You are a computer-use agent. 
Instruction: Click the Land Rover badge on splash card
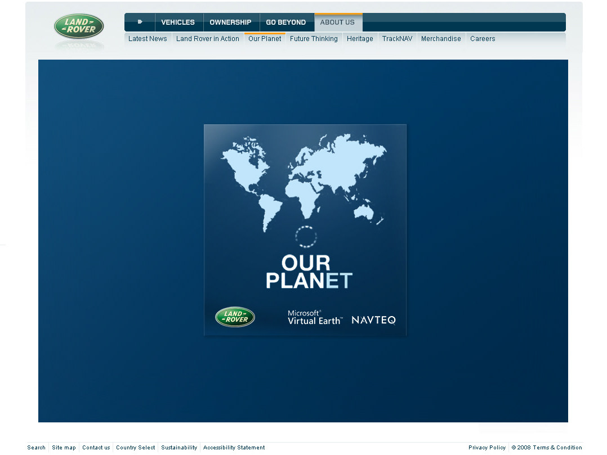[x=235, y=317]
